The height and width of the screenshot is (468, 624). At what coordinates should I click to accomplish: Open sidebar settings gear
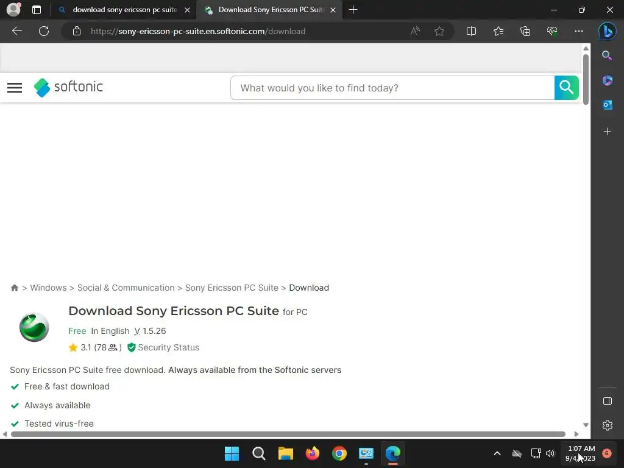point(608,425)
